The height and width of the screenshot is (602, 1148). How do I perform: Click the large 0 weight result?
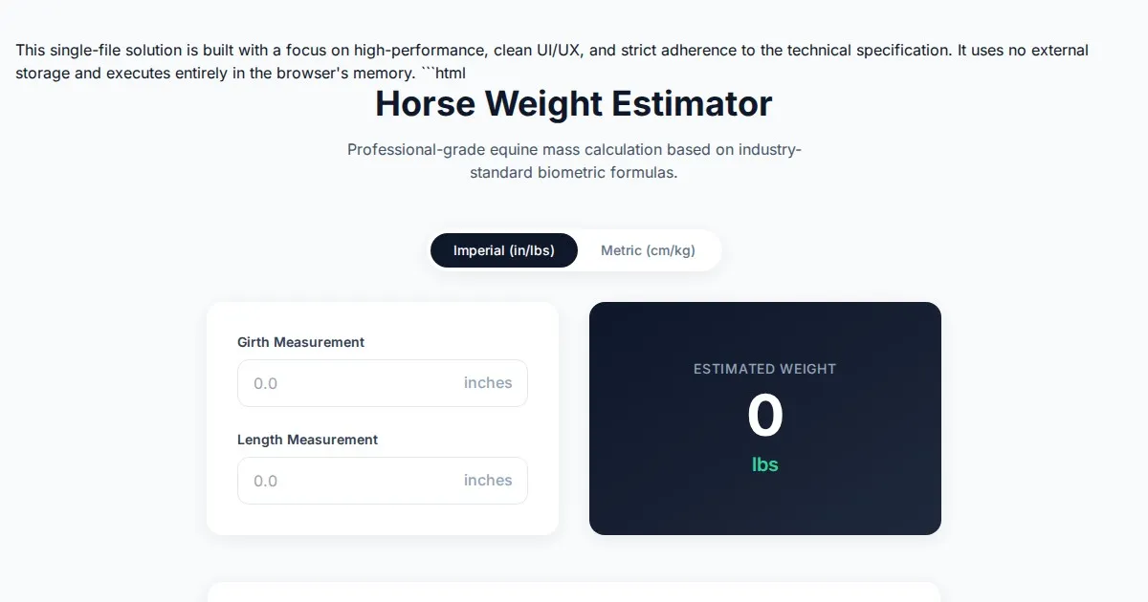point(764,417)
